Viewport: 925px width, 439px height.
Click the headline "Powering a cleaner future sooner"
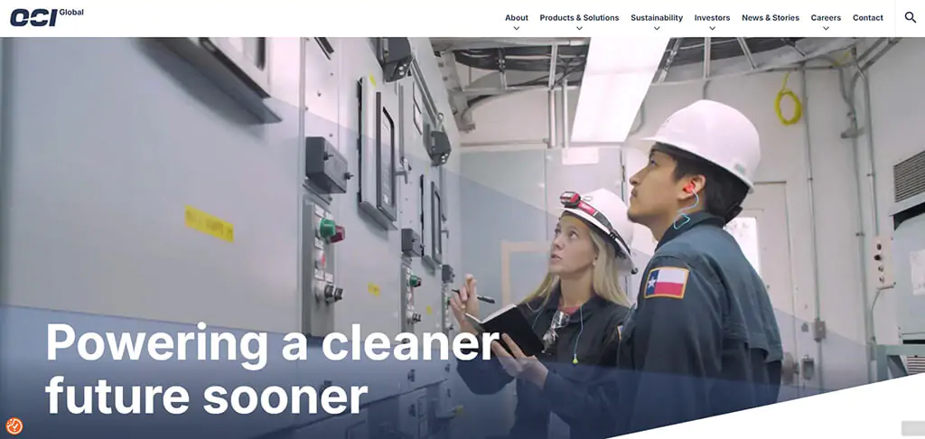coord(272,369)
